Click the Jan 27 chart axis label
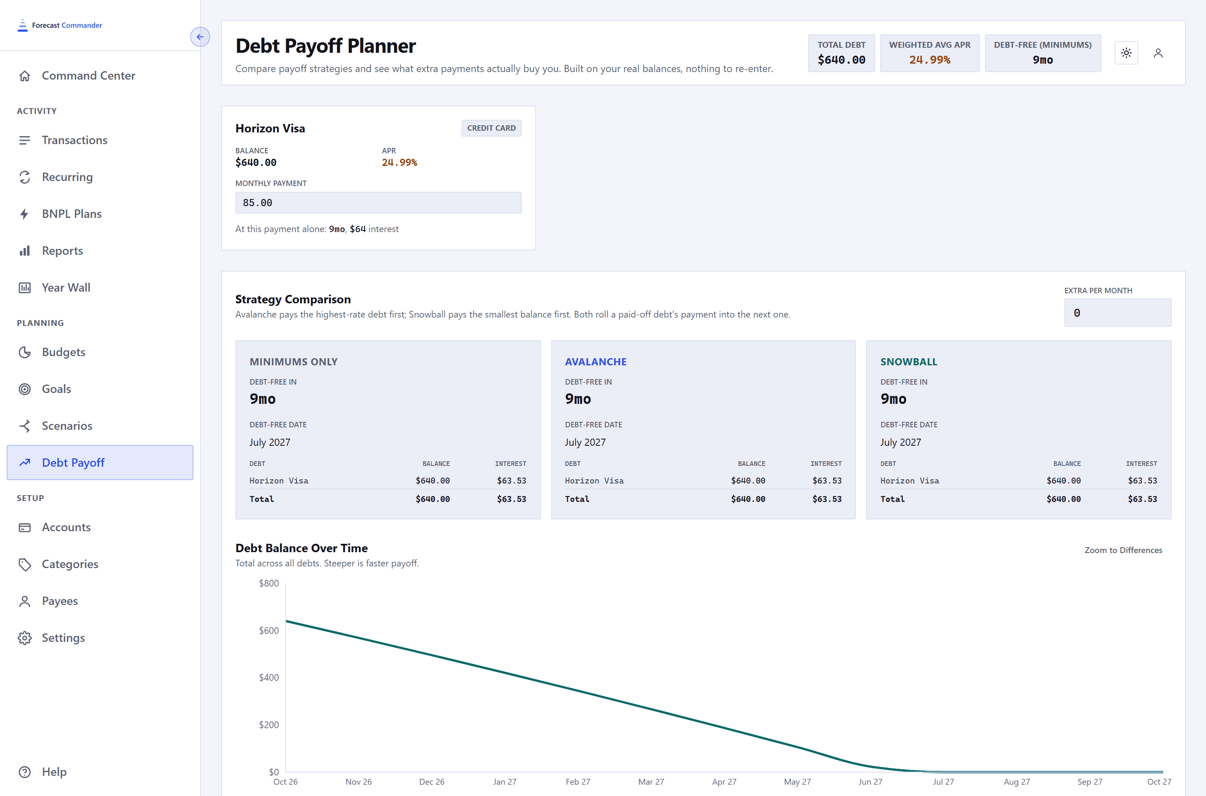The width and height of the screenshot is (1206, 796). point(504,782)
